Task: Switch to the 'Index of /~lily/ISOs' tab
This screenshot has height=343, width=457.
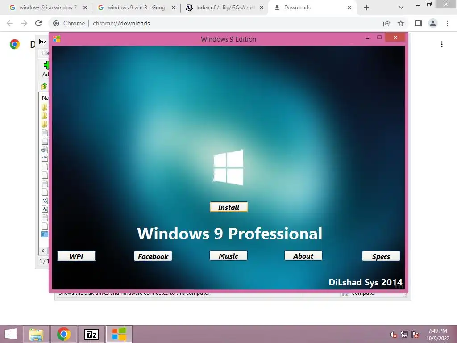Action: (x=225, y=8)
